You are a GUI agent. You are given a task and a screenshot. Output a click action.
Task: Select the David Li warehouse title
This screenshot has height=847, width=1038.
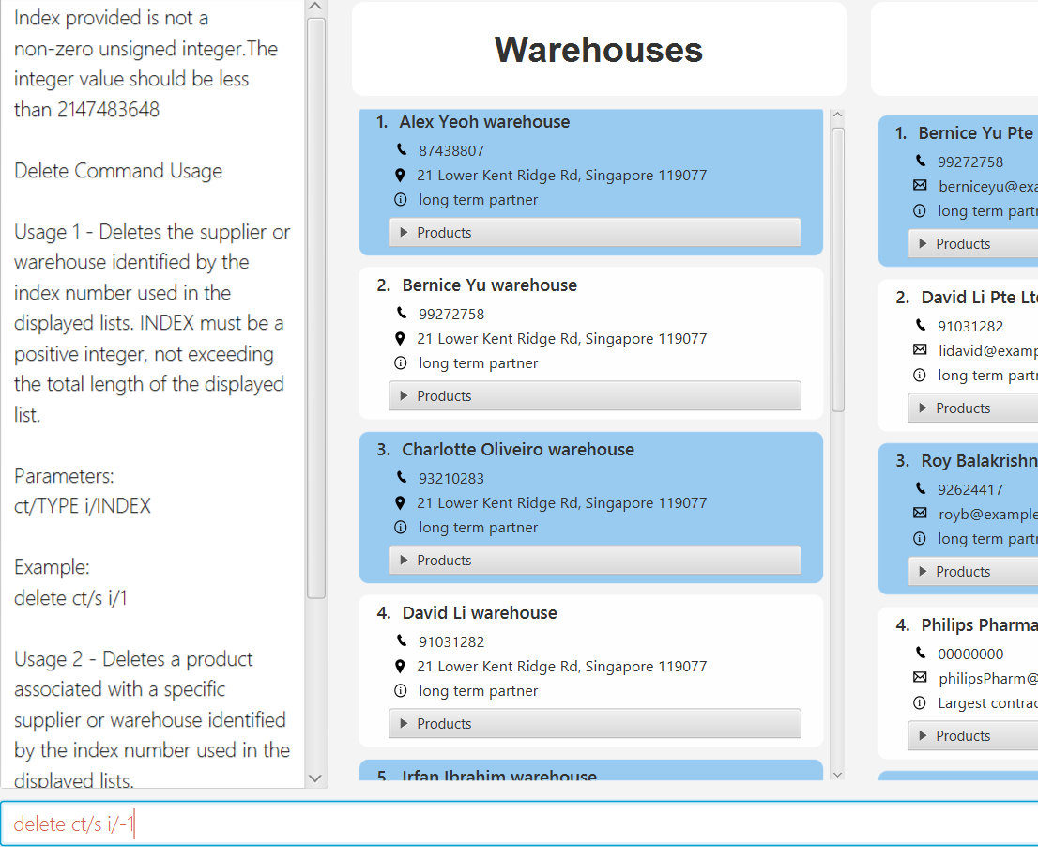coord(480,613)
